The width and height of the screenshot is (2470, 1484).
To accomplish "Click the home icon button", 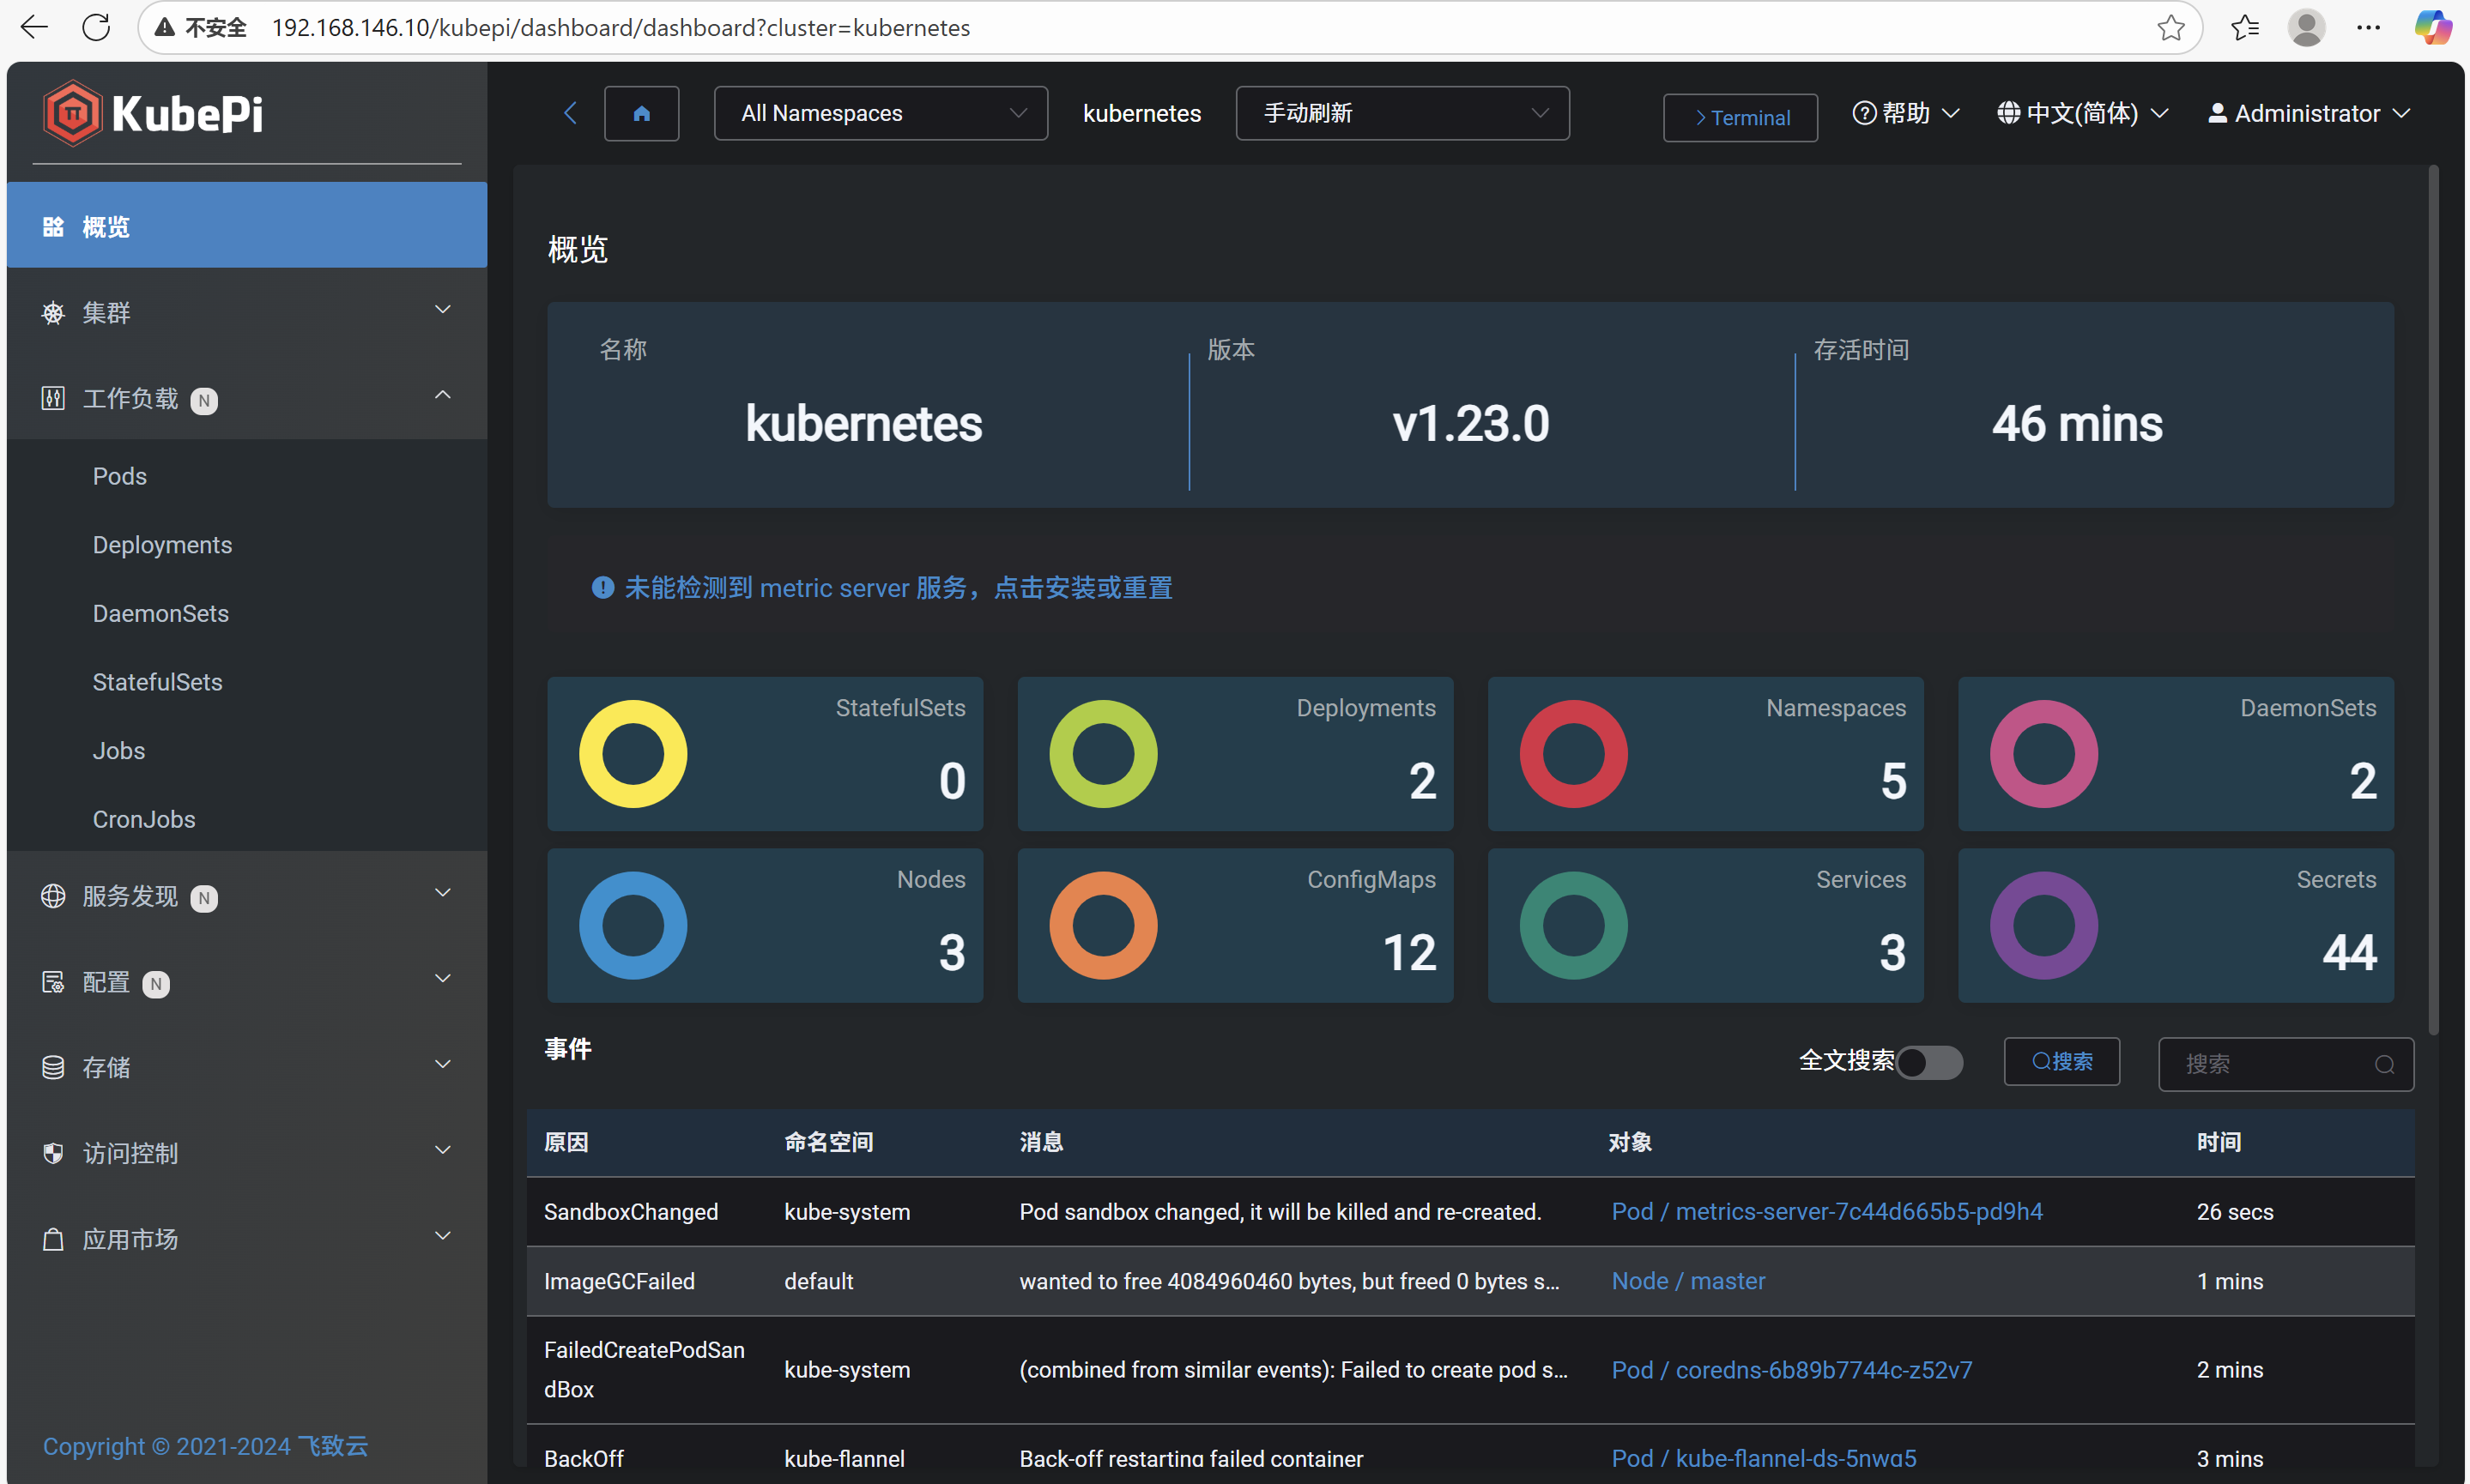I will coord(641,114).
